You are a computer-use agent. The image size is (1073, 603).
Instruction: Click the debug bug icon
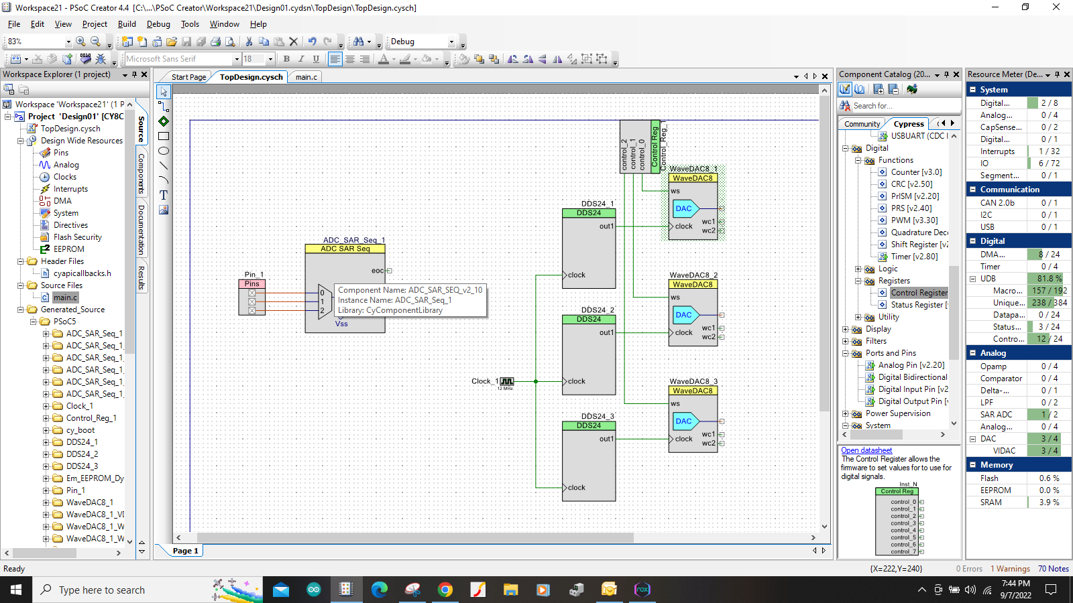tap(101, 59)
